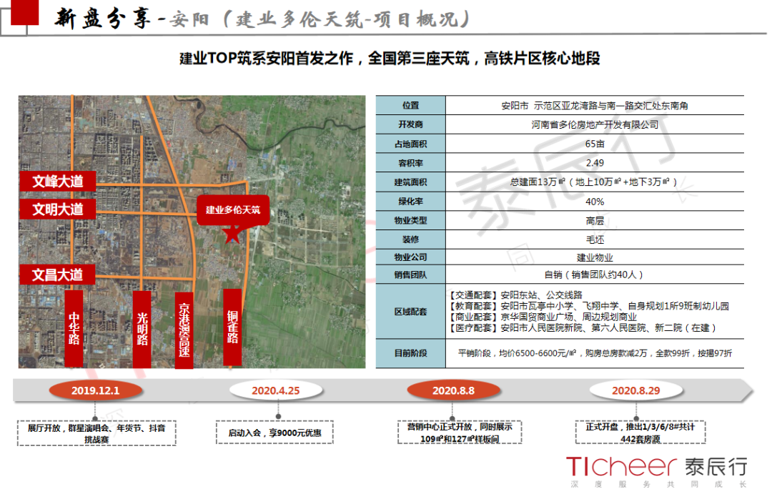This screenshot has width=772, height=489.
Task: Click the 物业公司 table header cell
Action: point(410,257)
